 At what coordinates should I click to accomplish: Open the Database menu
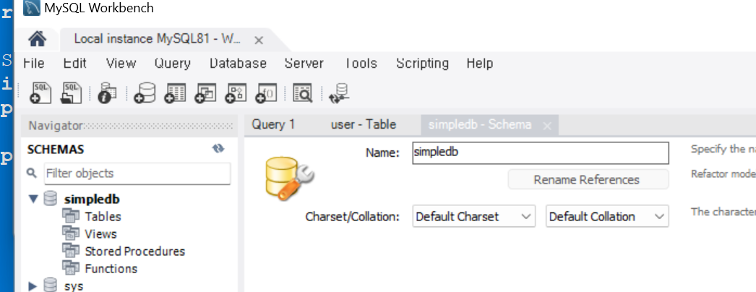239,63
